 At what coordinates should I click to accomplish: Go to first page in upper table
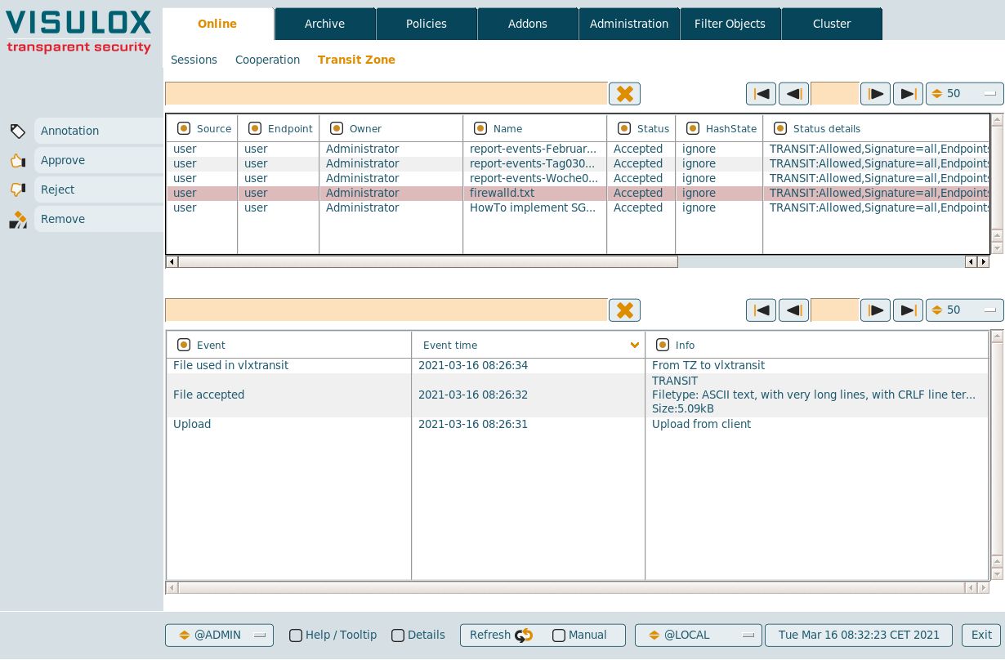761,94
